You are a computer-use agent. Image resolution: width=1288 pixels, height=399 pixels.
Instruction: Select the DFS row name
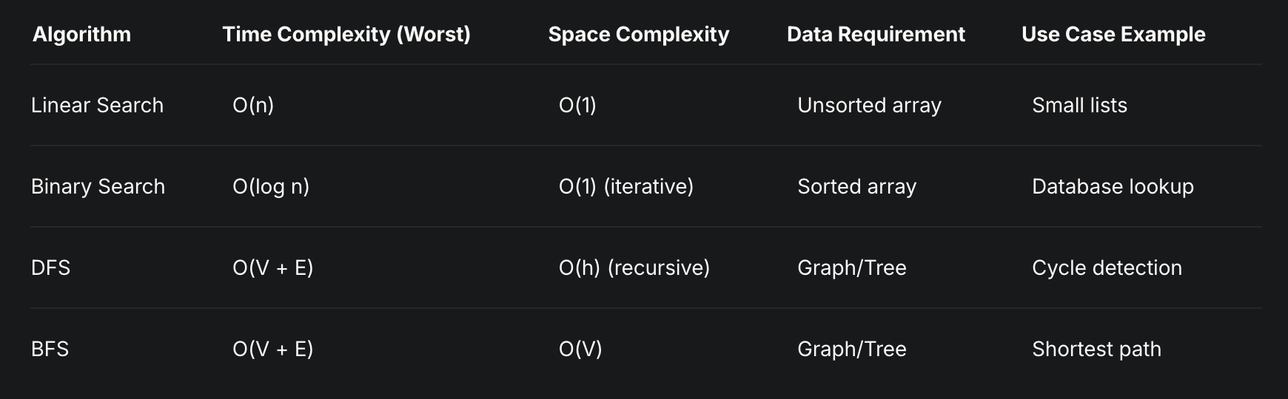[50, 267]
